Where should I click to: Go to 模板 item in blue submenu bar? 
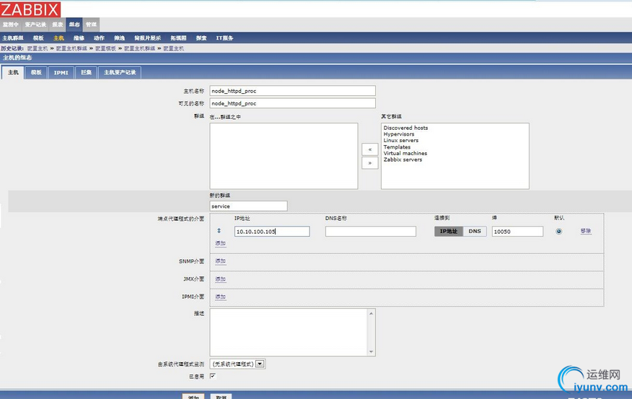click(38, 38)
